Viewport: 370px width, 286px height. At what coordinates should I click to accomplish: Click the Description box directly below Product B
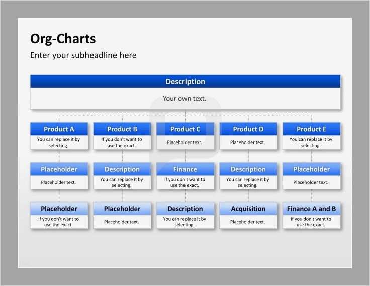[122, 169]
